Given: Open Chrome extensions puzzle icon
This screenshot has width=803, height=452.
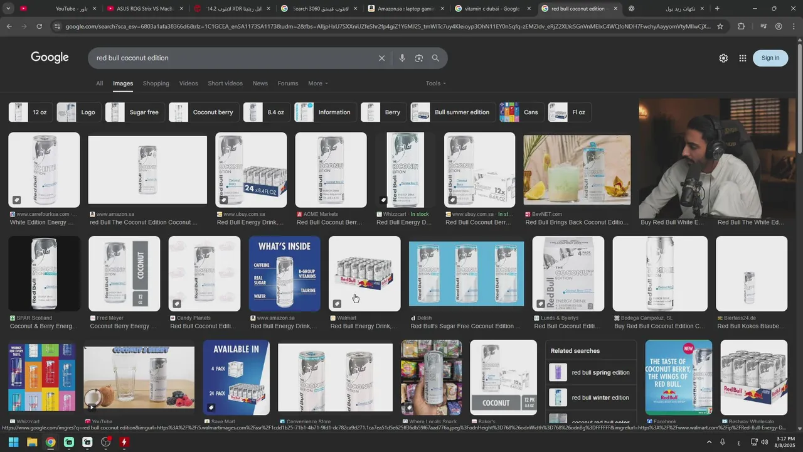Looking at the screenshot, I should 742,26.
